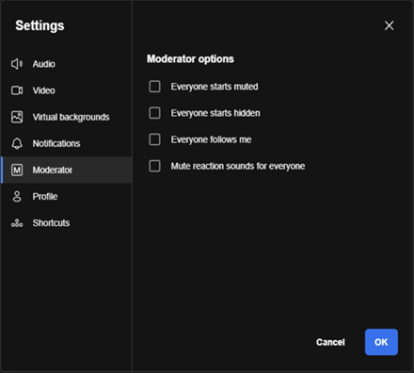Close the Settings dialog with X
Screen dimensions: 414x373
tap(389, 25)
